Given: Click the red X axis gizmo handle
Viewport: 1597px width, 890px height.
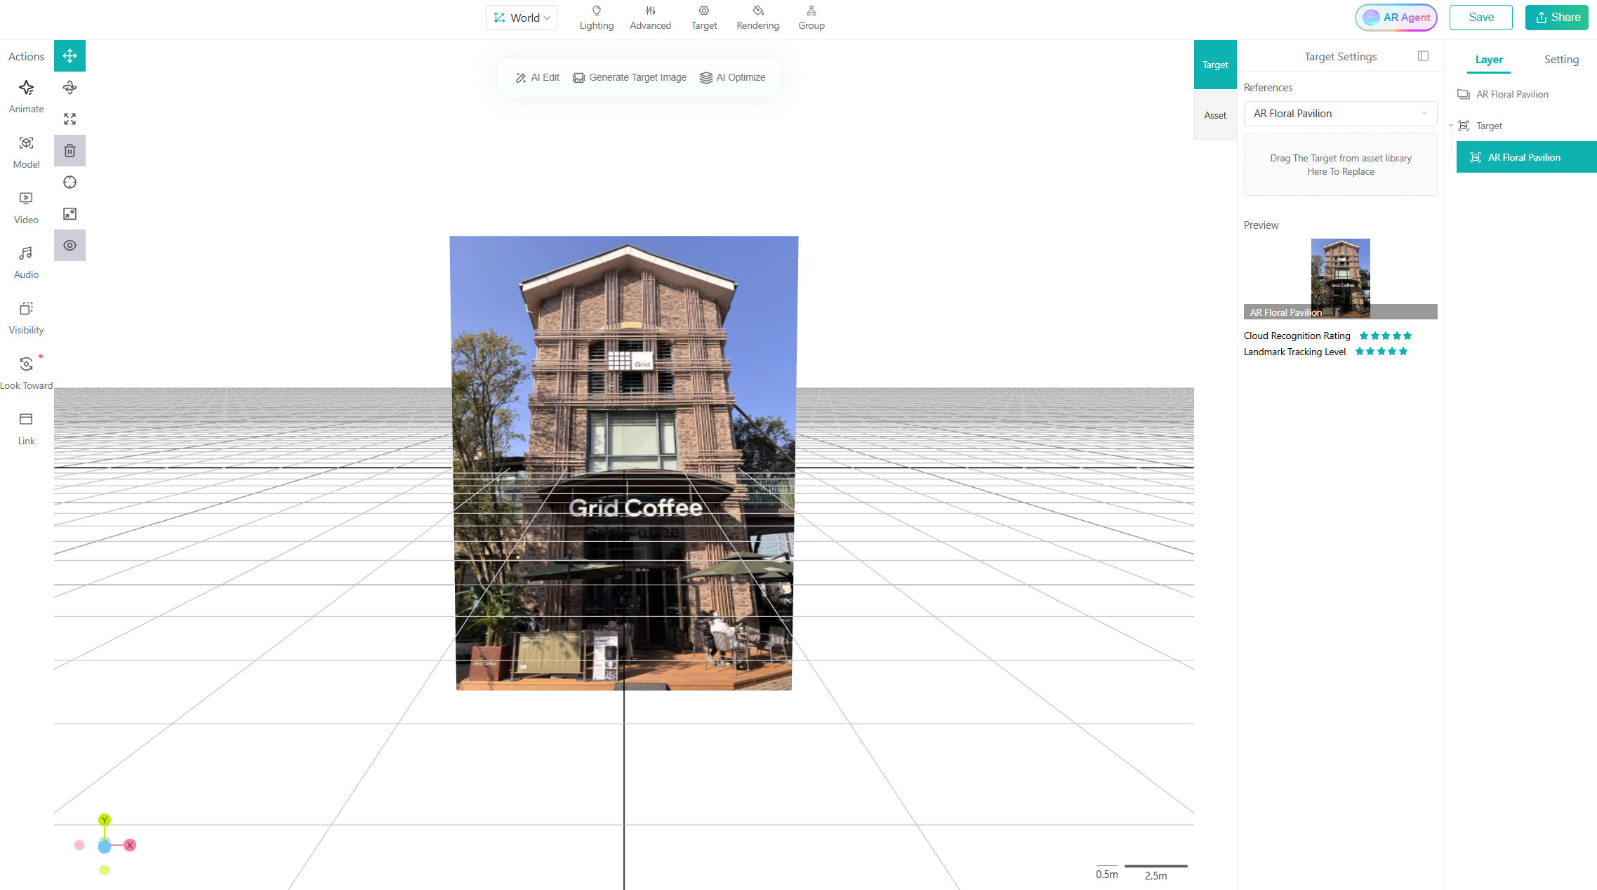Looking at the screenshot, I should pyautogui.click(x=130, y=845).
